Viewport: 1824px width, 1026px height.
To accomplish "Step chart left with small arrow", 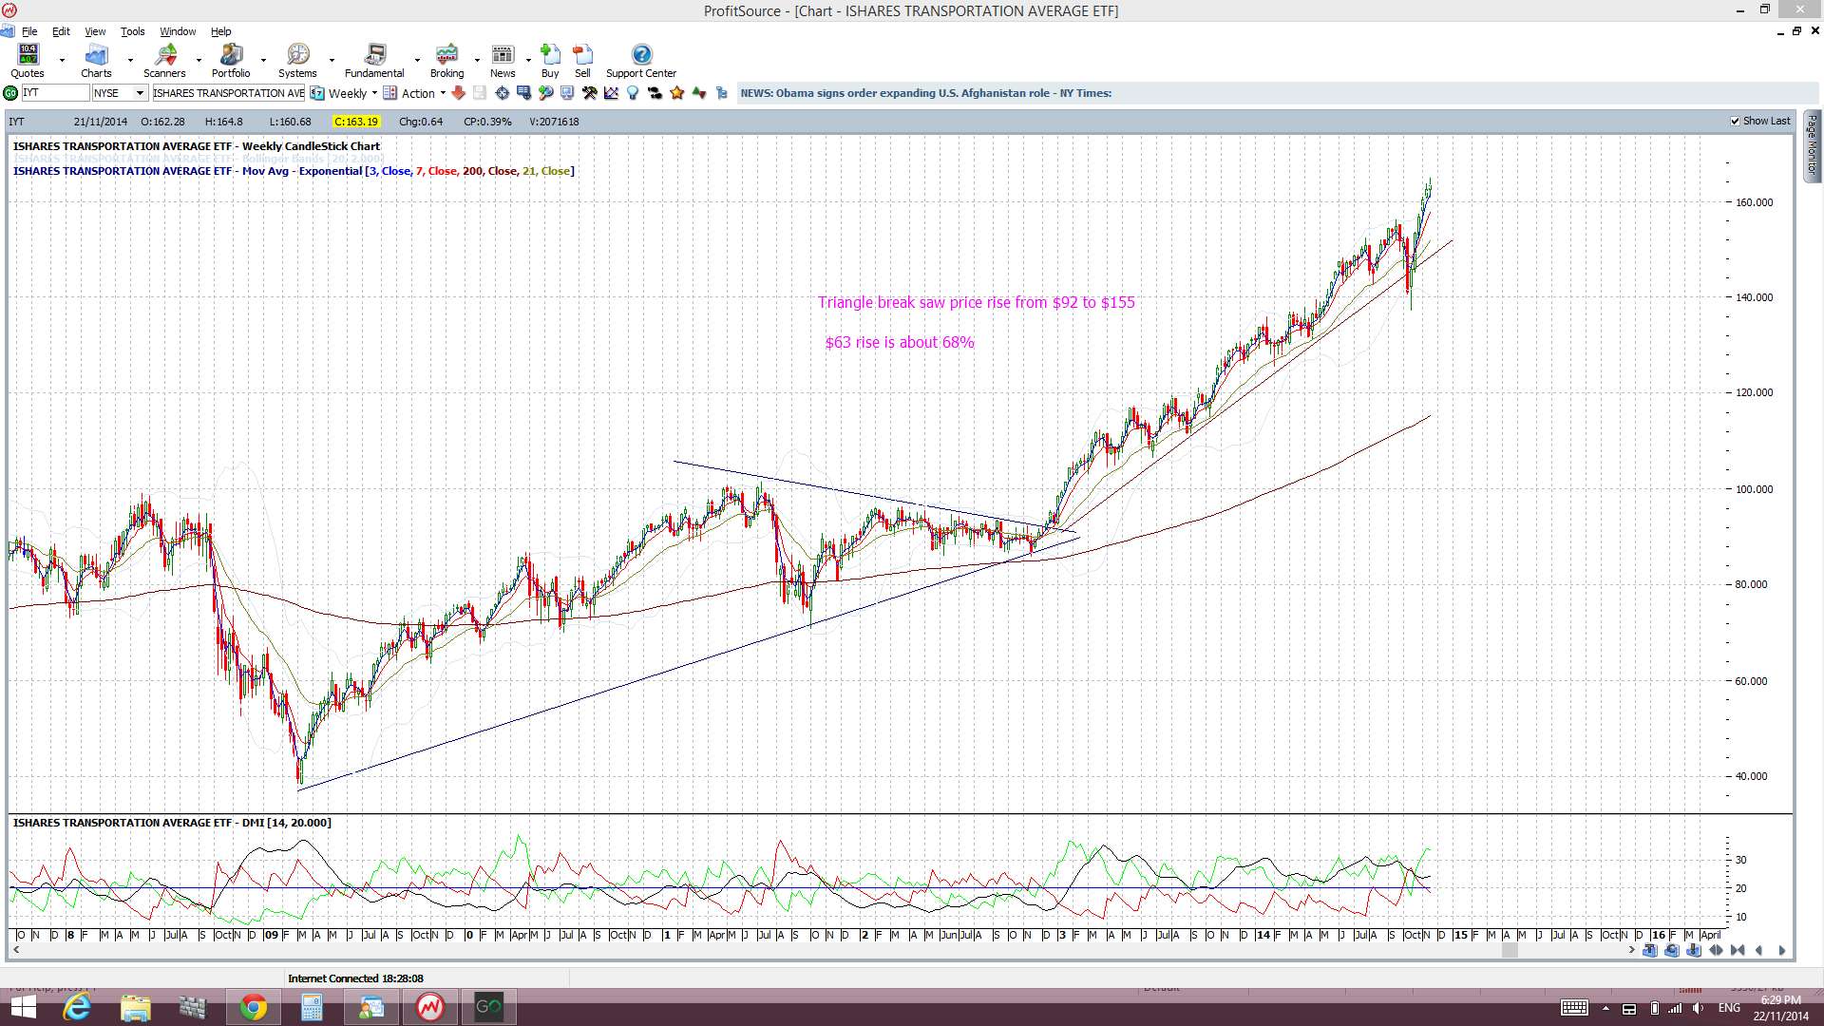I will (x=1760, y=950).
